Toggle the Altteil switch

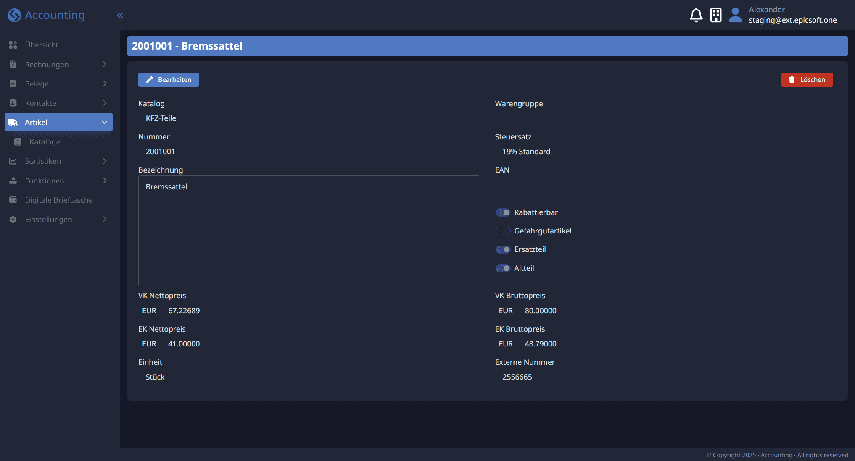click(x=503, y=268)
